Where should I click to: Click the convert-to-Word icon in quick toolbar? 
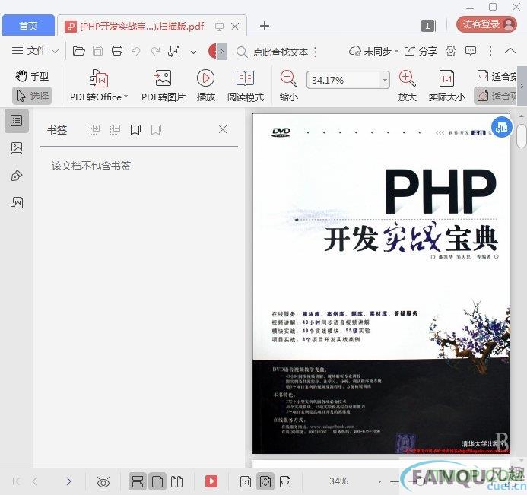(x=173, y=52)
